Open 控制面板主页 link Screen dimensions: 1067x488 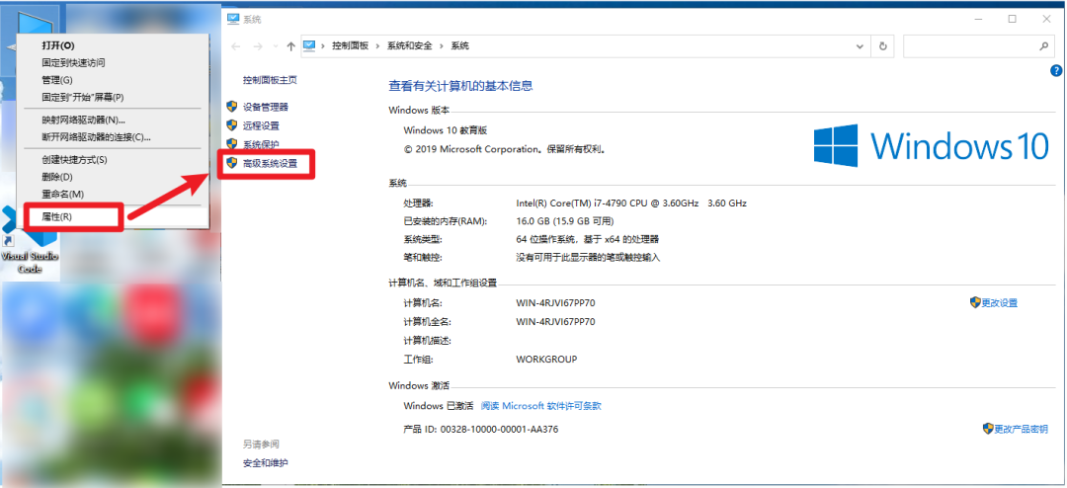point(270,80)
